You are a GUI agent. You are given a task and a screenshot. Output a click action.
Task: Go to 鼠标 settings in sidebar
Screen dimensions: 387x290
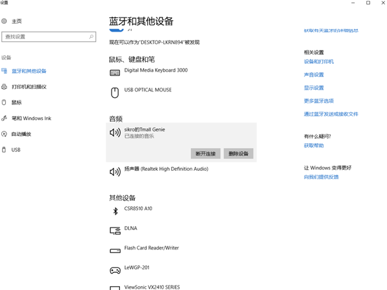[x=16, y=102]
